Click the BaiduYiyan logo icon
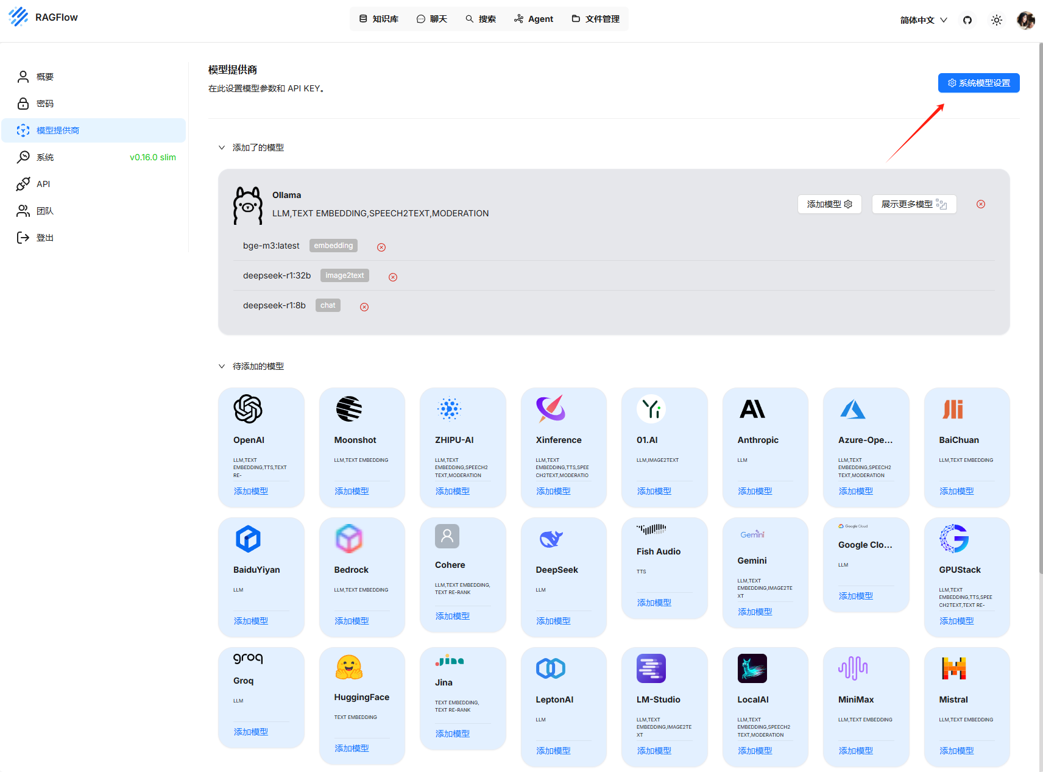The width and height of the screenshot is (1043, 772). pyautogui.click(x=248, y=539)
